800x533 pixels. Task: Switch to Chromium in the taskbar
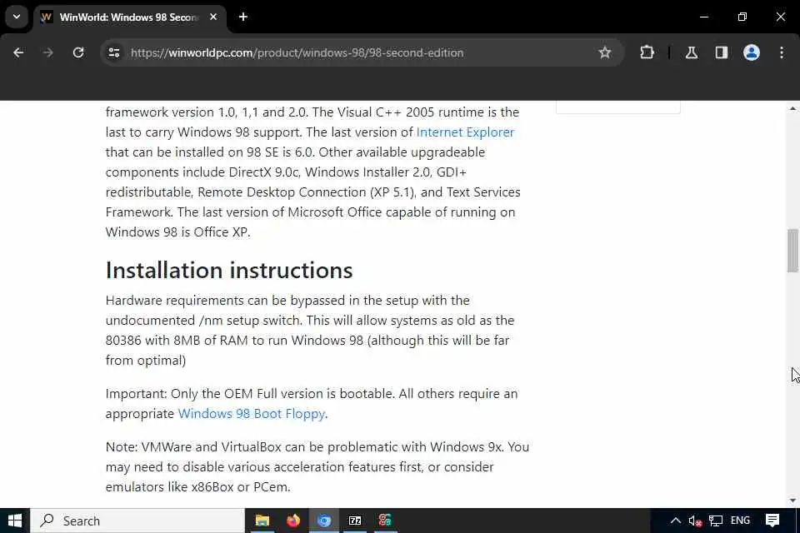click(x=324, y=521)
